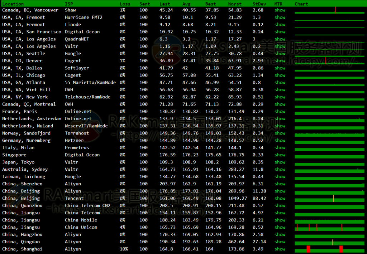Click the Loss column header
This screenshot has width=367, height=254.
click(x=125, y=4)
